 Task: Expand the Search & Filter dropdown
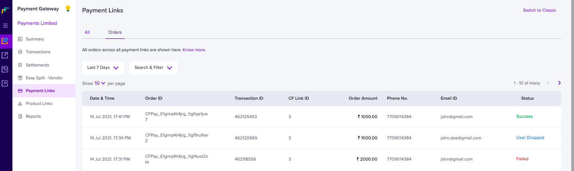pyautogui.click(x=153, y=68)
